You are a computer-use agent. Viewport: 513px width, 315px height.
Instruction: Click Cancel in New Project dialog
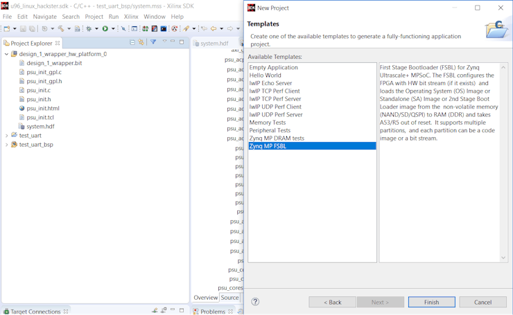[482, 303]
